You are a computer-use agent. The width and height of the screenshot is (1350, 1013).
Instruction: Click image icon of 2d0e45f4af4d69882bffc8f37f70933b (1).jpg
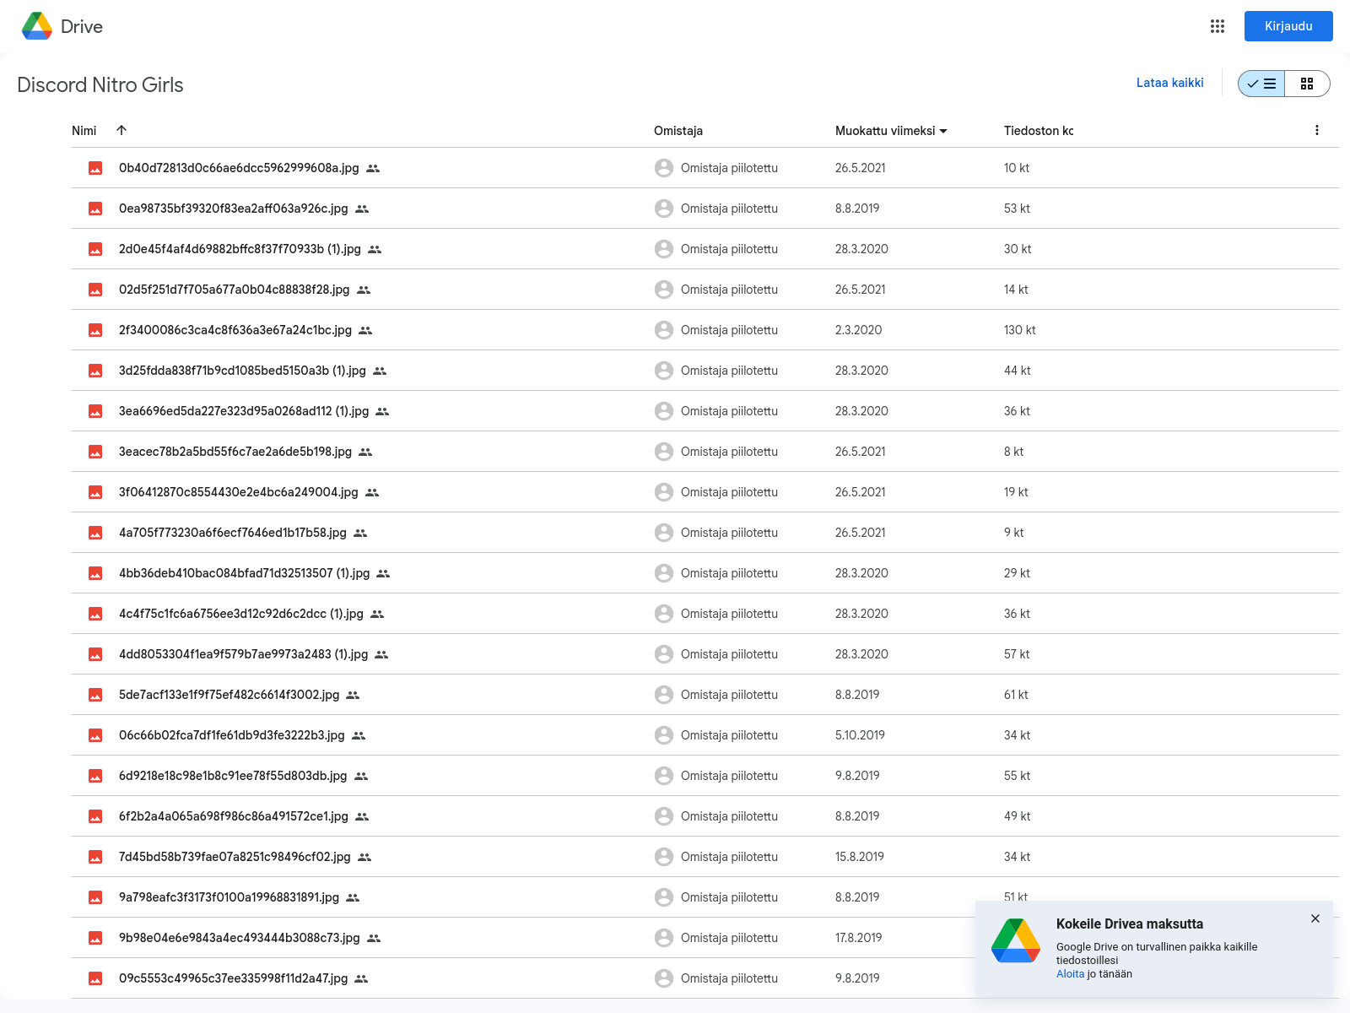(x=95, y=249)
